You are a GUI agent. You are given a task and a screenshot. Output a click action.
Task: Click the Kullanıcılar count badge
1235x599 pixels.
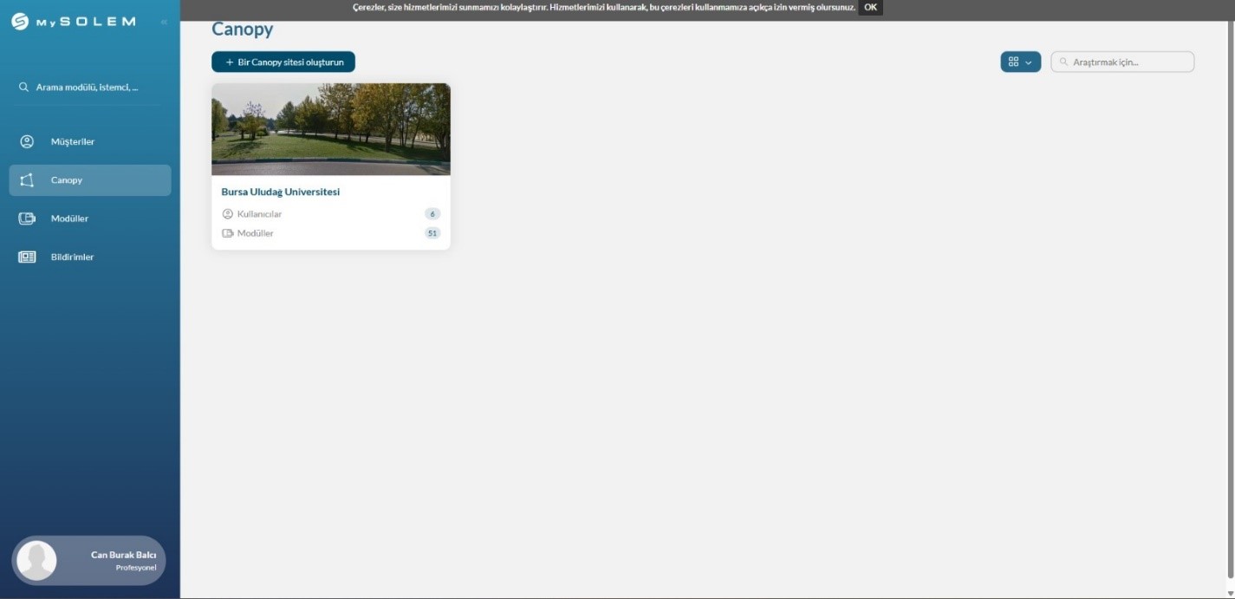point(432,214)
